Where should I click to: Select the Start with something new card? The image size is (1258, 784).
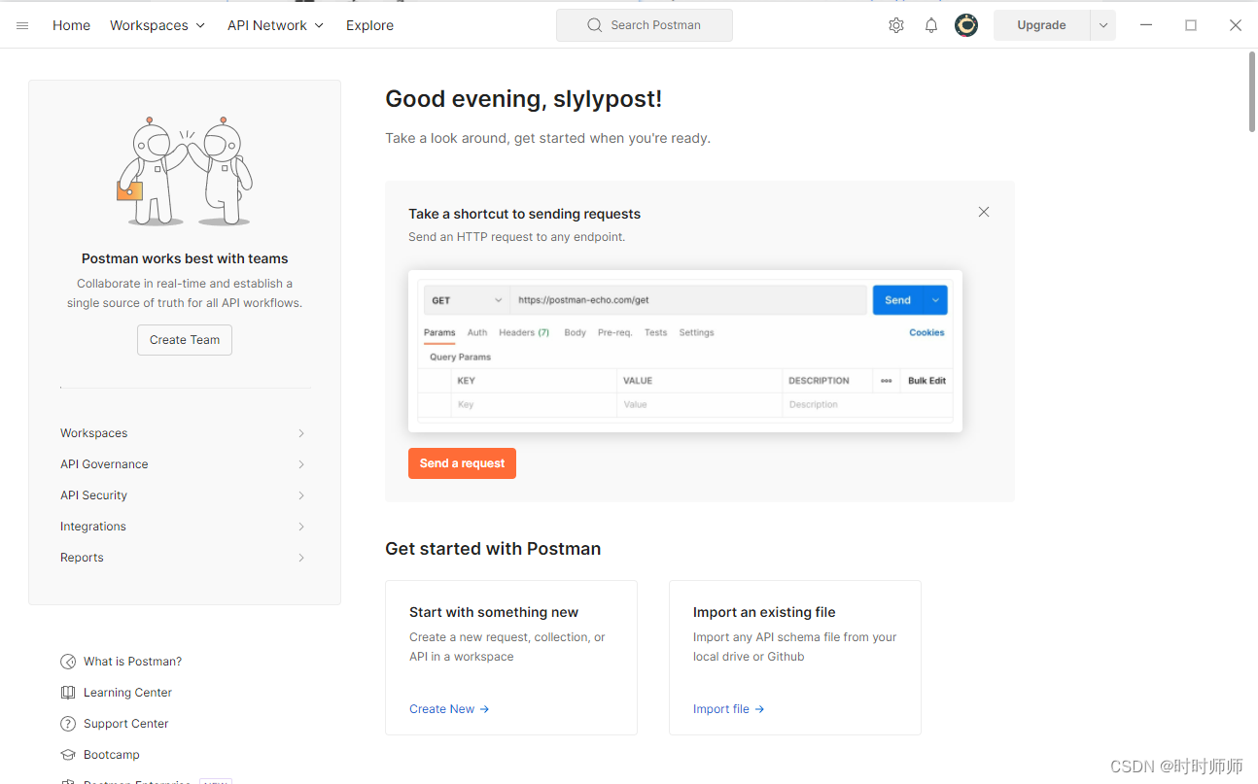click(x=511, y=658)
